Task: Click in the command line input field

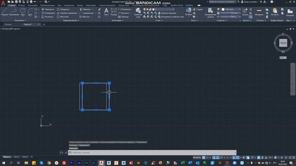Action: [x=152, y=153]
